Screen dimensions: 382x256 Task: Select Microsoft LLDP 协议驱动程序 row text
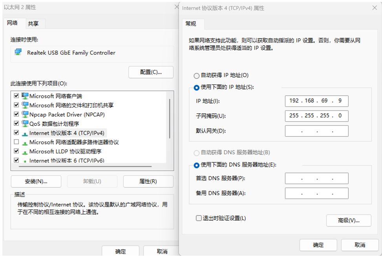pyautogui.click(x=65, y=151)
